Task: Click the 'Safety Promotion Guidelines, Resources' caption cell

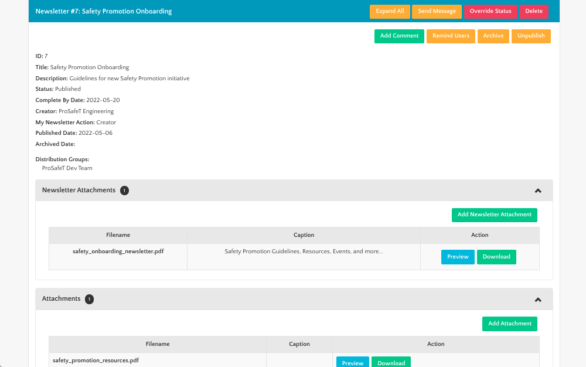Action: 304,257
